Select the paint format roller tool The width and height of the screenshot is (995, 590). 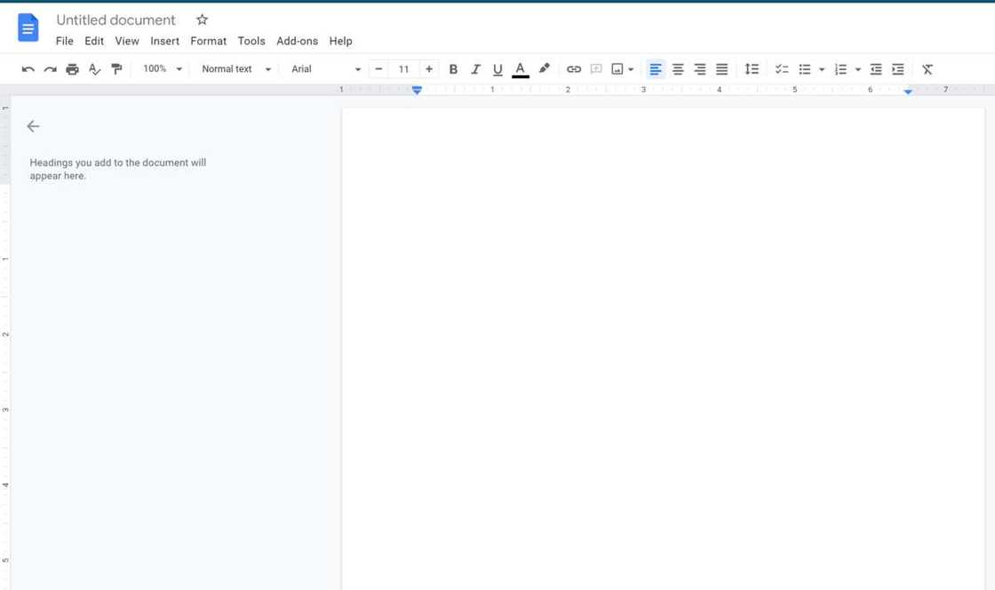click(x=116, y=69)
